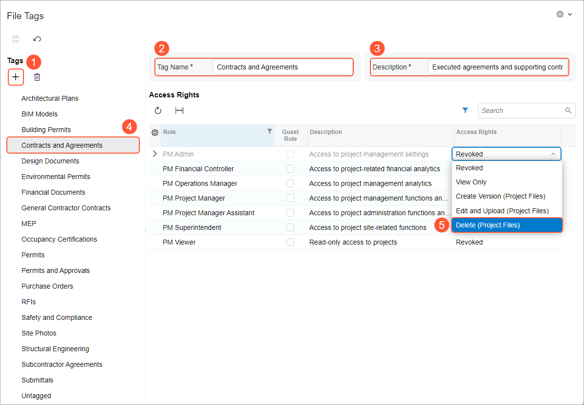Add a new tag with plus icon
Screen dimensions: 584x405
(x=16, y=77)
